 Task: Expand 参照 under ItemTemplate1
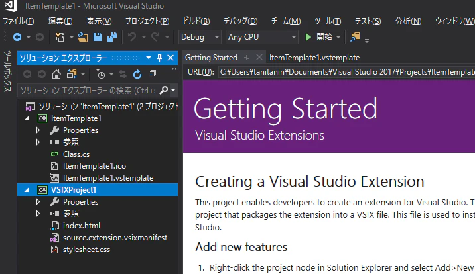(x=38, y=142)
